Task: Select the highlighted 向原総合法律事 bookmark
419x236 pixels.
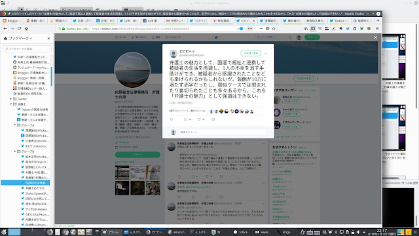Action: pos(25,183)
